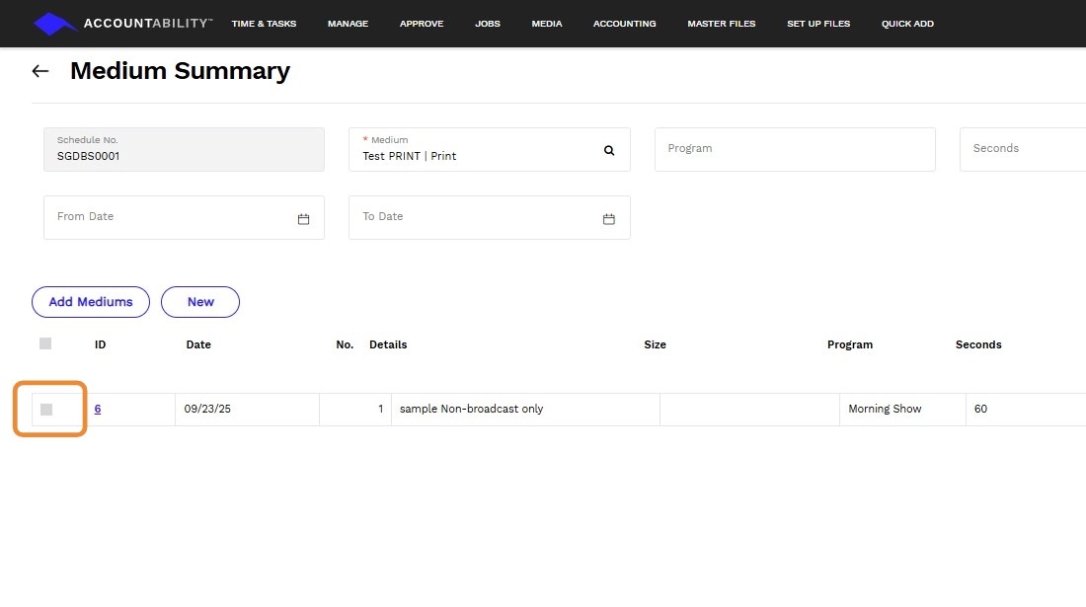Viewport: 1086px width, 607px height.
Task: Click the Details column header
Action: (388, 344)
